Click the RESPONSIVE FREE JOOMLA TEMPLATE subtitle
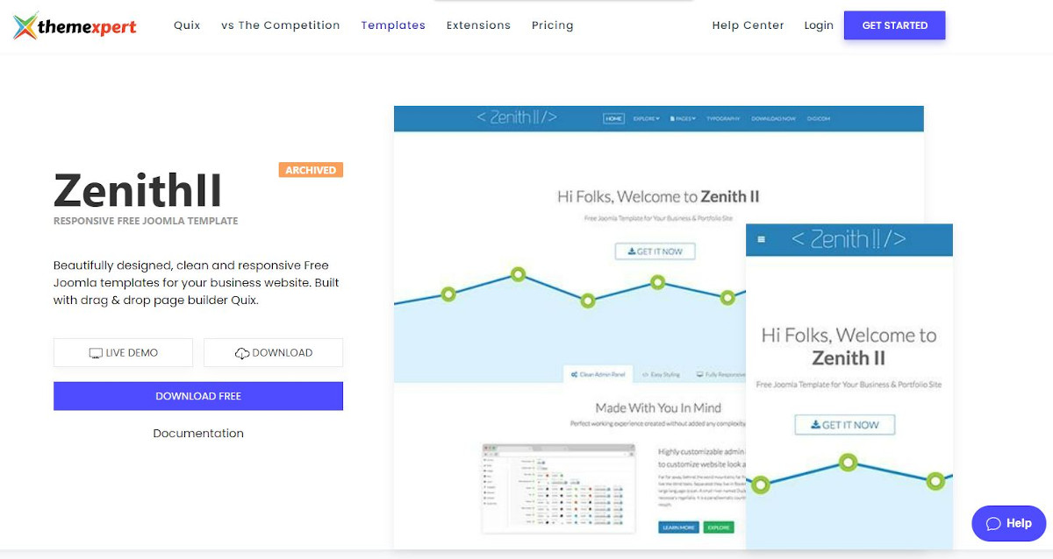Viewport: 1053px width, 559px height. tap(146, 221)
